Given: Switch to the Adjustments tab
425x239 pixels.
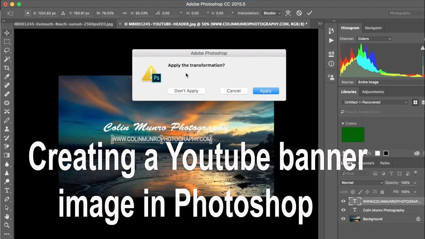Looking at the screenshot, I should click(x=373, y=92).
